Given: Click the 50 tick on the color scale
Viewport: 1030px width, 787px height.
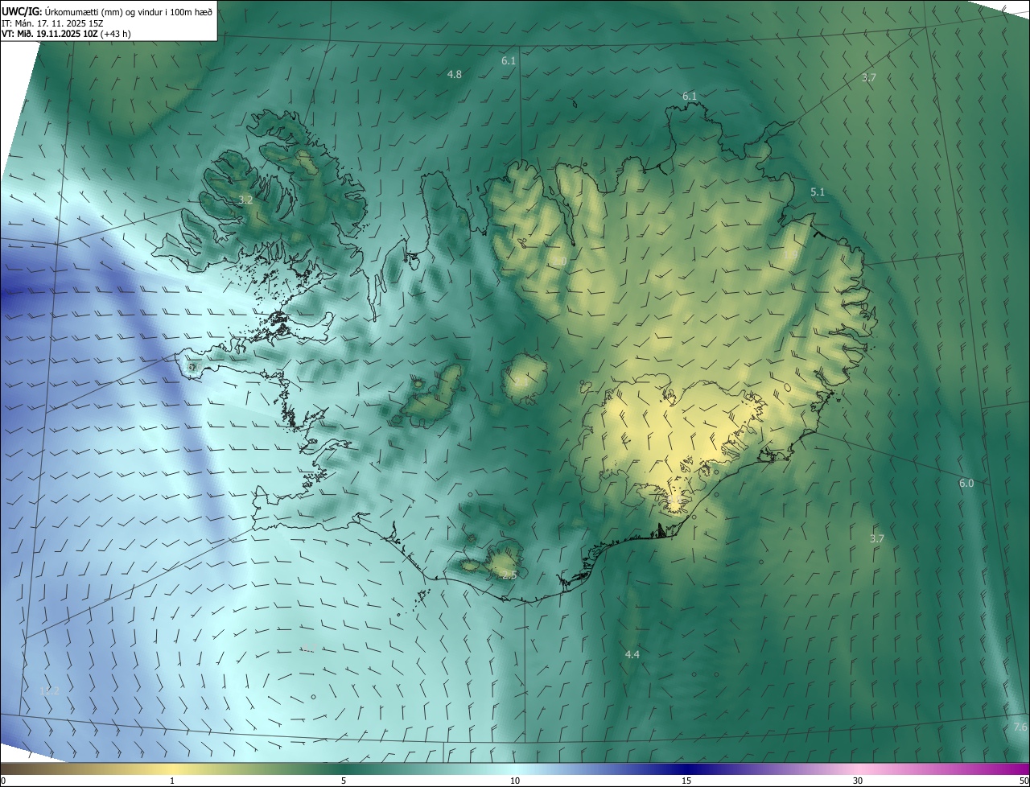Looking at the screenshot, I should [x=1024, y=781].
